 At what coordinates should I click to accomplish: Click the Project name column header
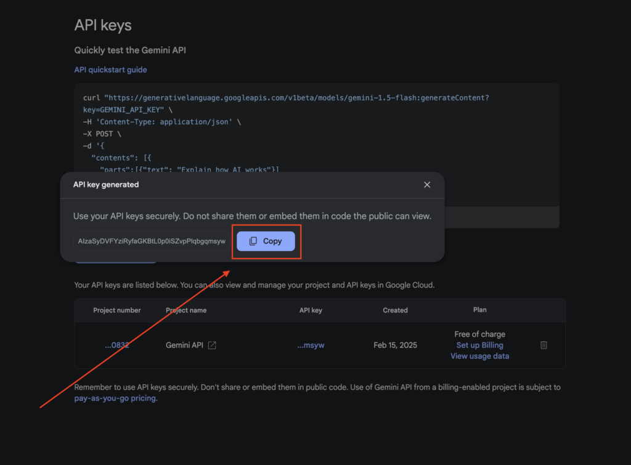186,310
